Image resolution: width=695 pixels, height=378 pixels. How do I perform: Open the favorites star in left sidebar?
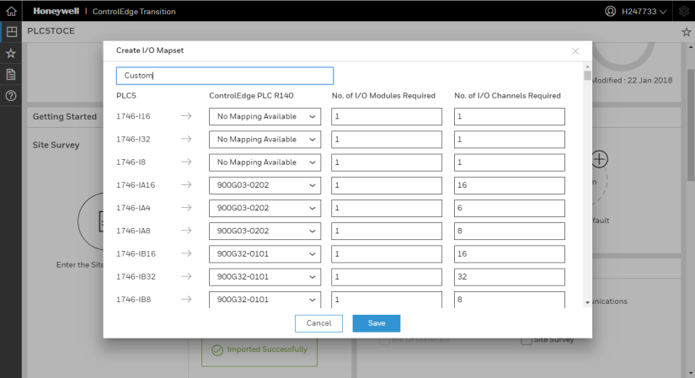[x=11, y=54]
